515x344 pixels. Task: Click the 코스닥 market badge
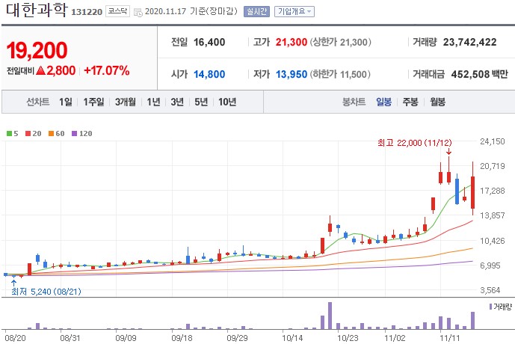117,11
